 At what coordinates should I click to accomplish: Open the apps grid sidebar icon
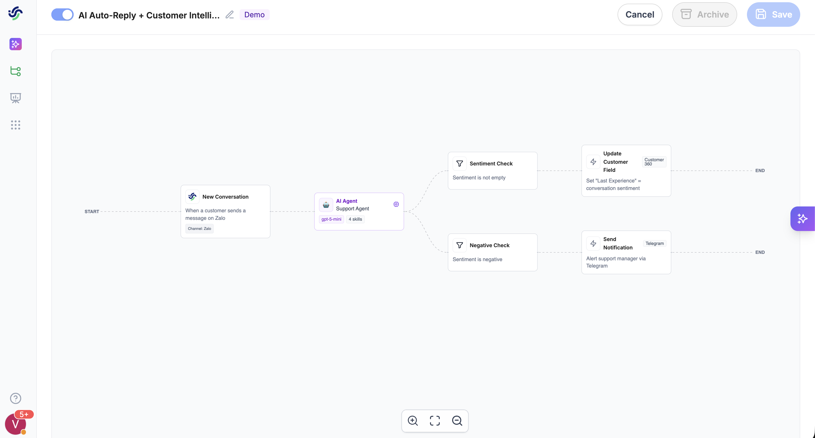(x=16, y=125)
